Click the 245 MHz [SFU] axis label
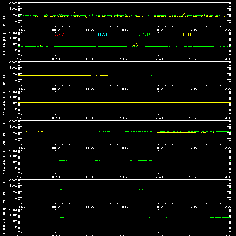The width and height of the screenshot is (236, 236). click(x=4, y=14)
